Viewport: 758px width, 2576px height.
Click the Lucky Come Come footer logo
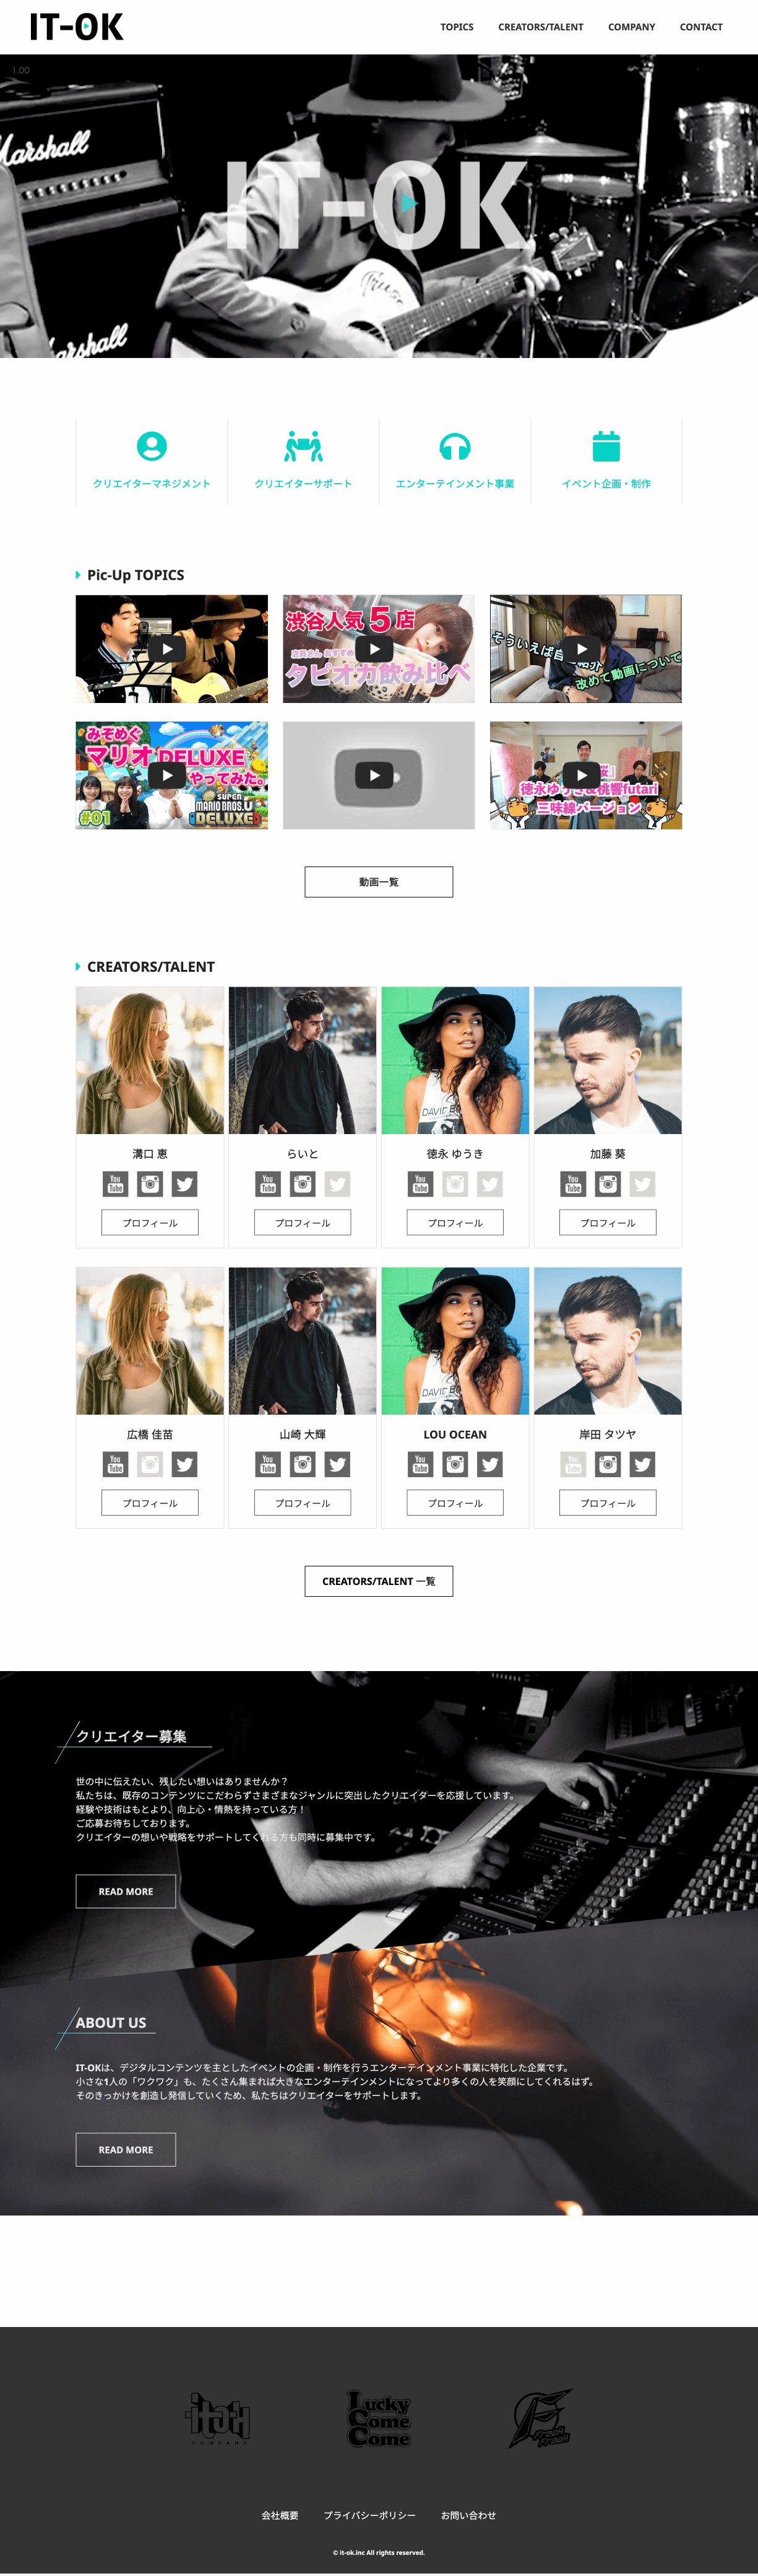[x=379, y=2419]
